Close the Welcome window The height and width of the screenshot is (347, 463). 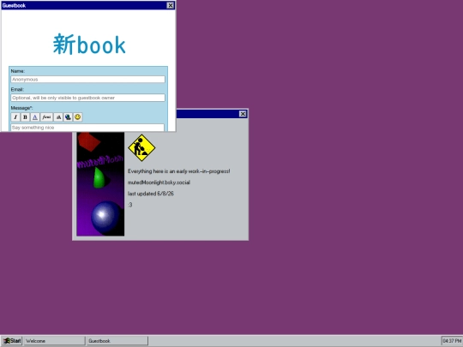(243, 114)
